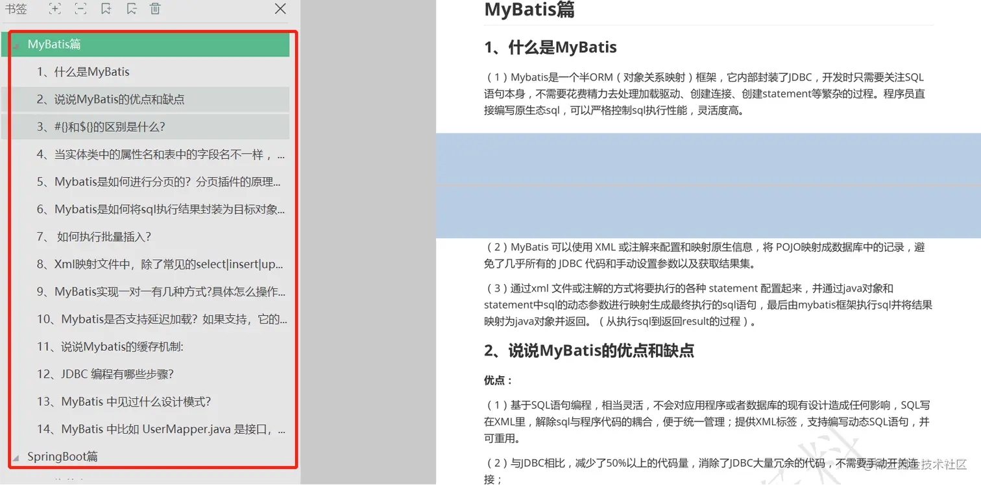Click paragraph starting （2）与JDBC相比

coord(703,471)
